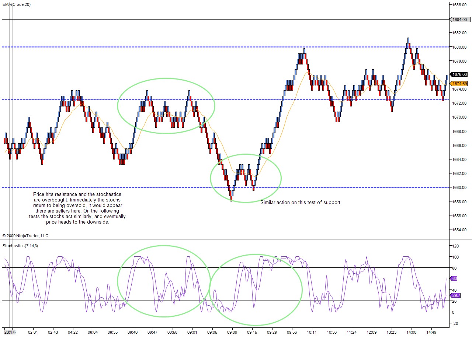
Task: Click the 1672.00 price axis label
Action: click(x=459, y=103)
